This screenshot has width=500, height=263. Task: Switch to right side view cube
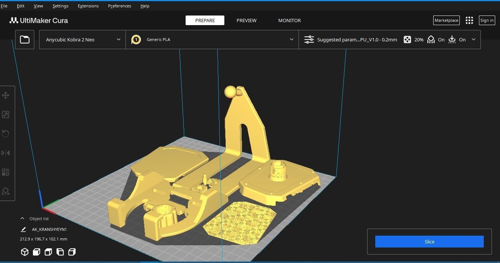tap(72, 252)
